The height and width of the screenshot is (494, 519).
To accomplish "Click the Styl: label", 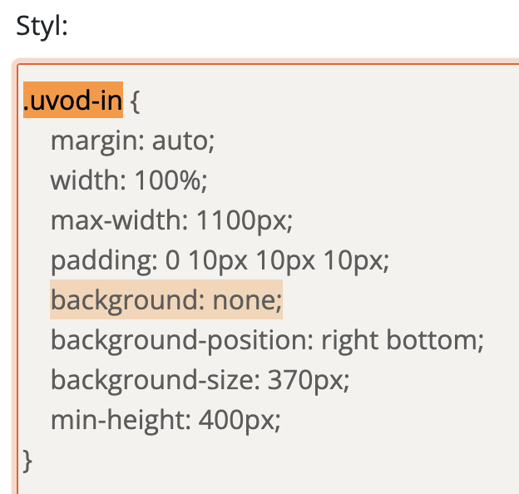I will 42,26.
